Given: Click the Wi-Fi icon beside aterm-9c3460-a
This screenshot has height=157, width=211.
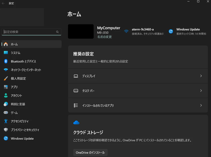Looking at the screenshot, I should [126, 31].
